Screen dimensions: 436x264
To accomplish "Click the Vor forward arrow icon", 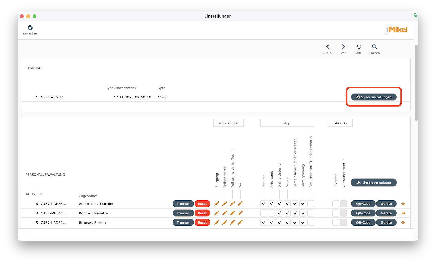I will pos(343,47).
